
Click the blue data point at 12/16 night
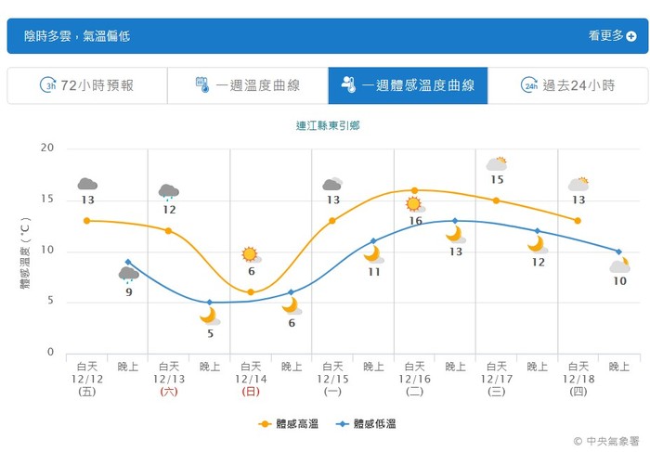(455, 221)
